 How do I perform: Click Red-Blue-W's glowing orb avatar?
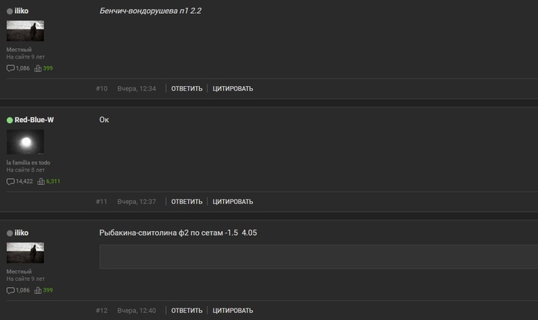pyautogui.click(x=25, y=142)
